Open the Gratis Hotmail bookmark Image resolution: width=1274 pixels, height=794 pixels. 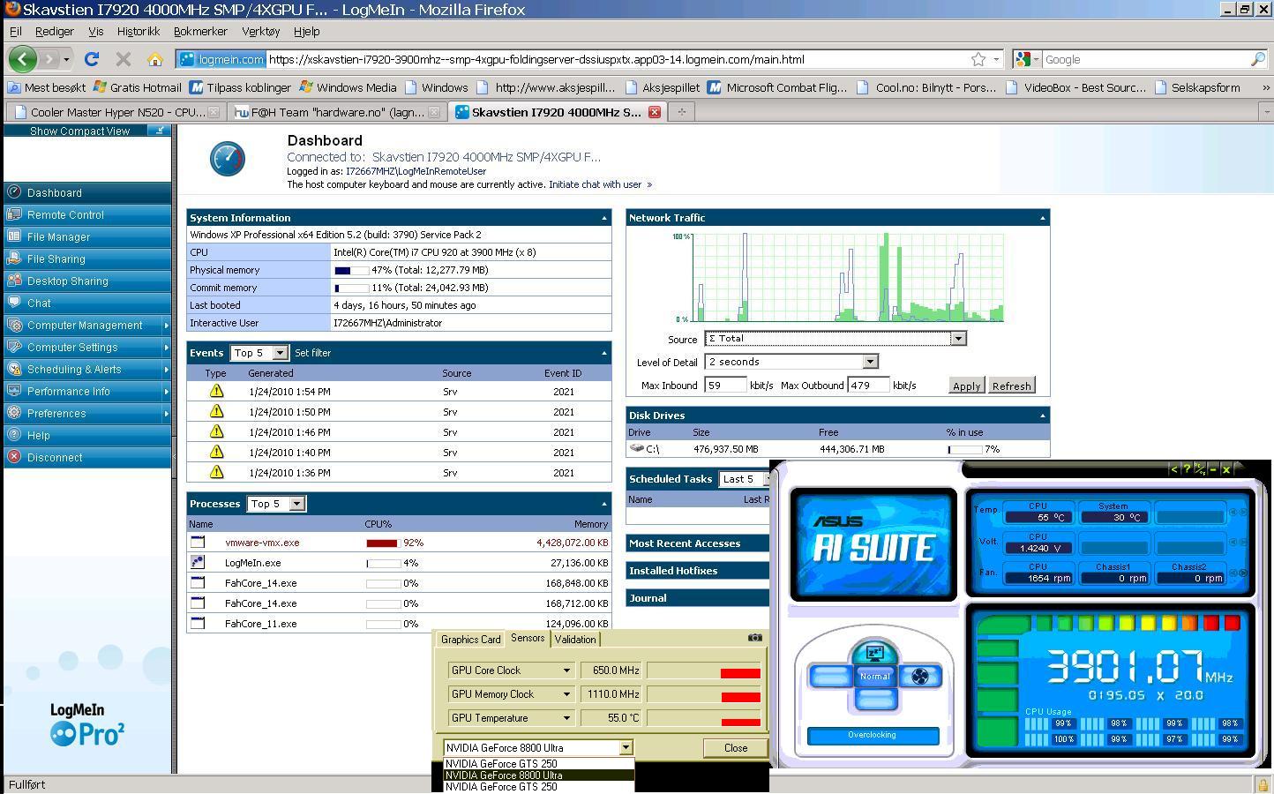coord(138,87)
